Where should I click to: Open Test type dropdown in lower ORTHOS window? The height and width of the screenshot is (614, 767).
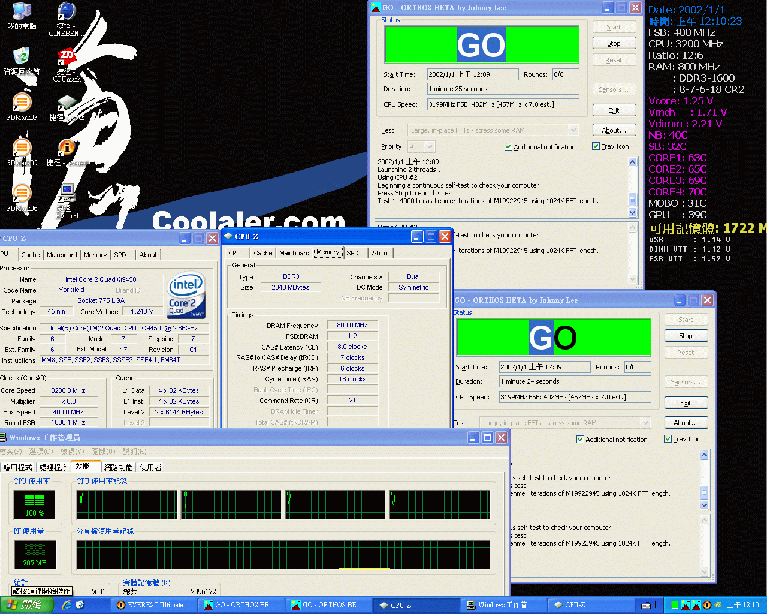[645, 423]
